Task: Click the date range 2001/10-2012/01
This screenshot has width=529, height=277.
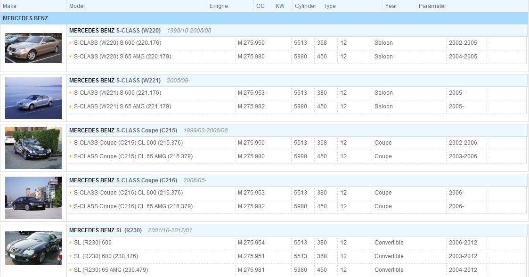Action: [170, 230]
